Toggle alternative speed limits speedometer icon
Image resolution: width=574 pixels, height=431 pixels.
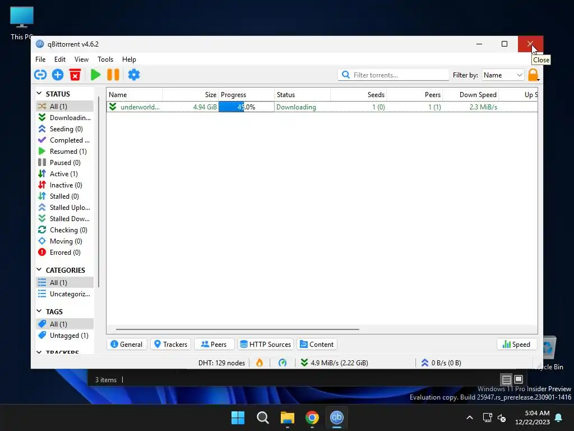(283, 363)
